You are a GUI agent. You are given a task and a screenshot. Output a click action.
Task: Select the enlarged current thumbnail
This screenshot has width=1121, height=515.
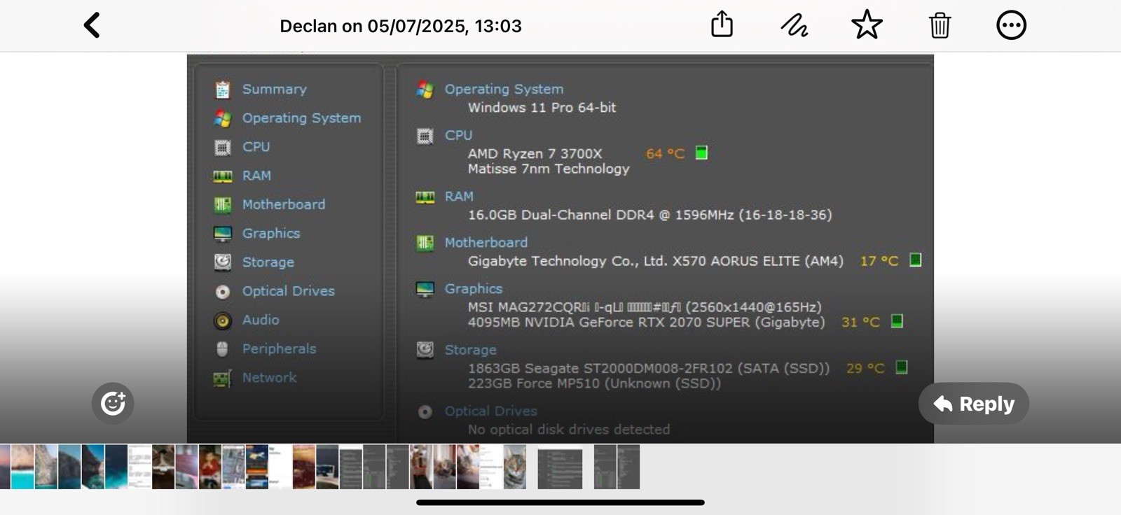pyautogui.click(x=560, y=468)
